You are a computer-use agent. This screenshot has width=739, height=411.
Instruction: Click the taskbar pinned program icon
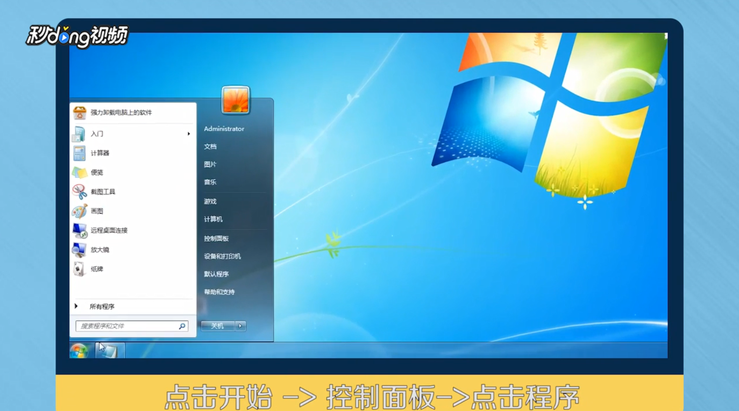tap(110, 350)
